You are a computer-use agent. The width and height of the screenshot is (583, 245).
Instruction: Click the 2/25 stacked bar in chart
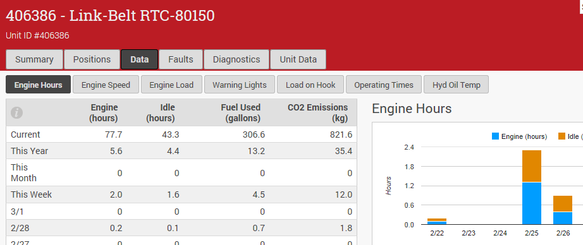(x=532, y=188)
